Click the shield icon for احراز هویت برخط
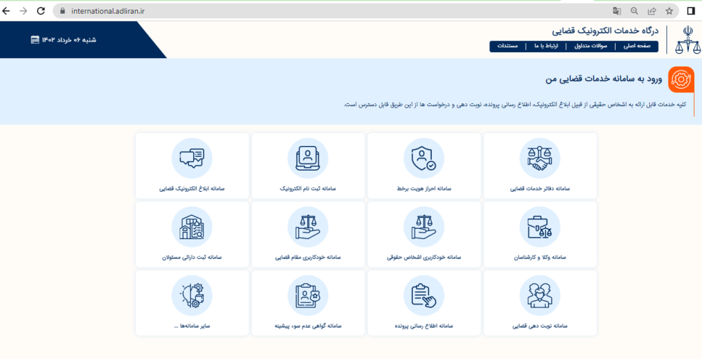Screen dimensions: 702x359 pos(424,158)
